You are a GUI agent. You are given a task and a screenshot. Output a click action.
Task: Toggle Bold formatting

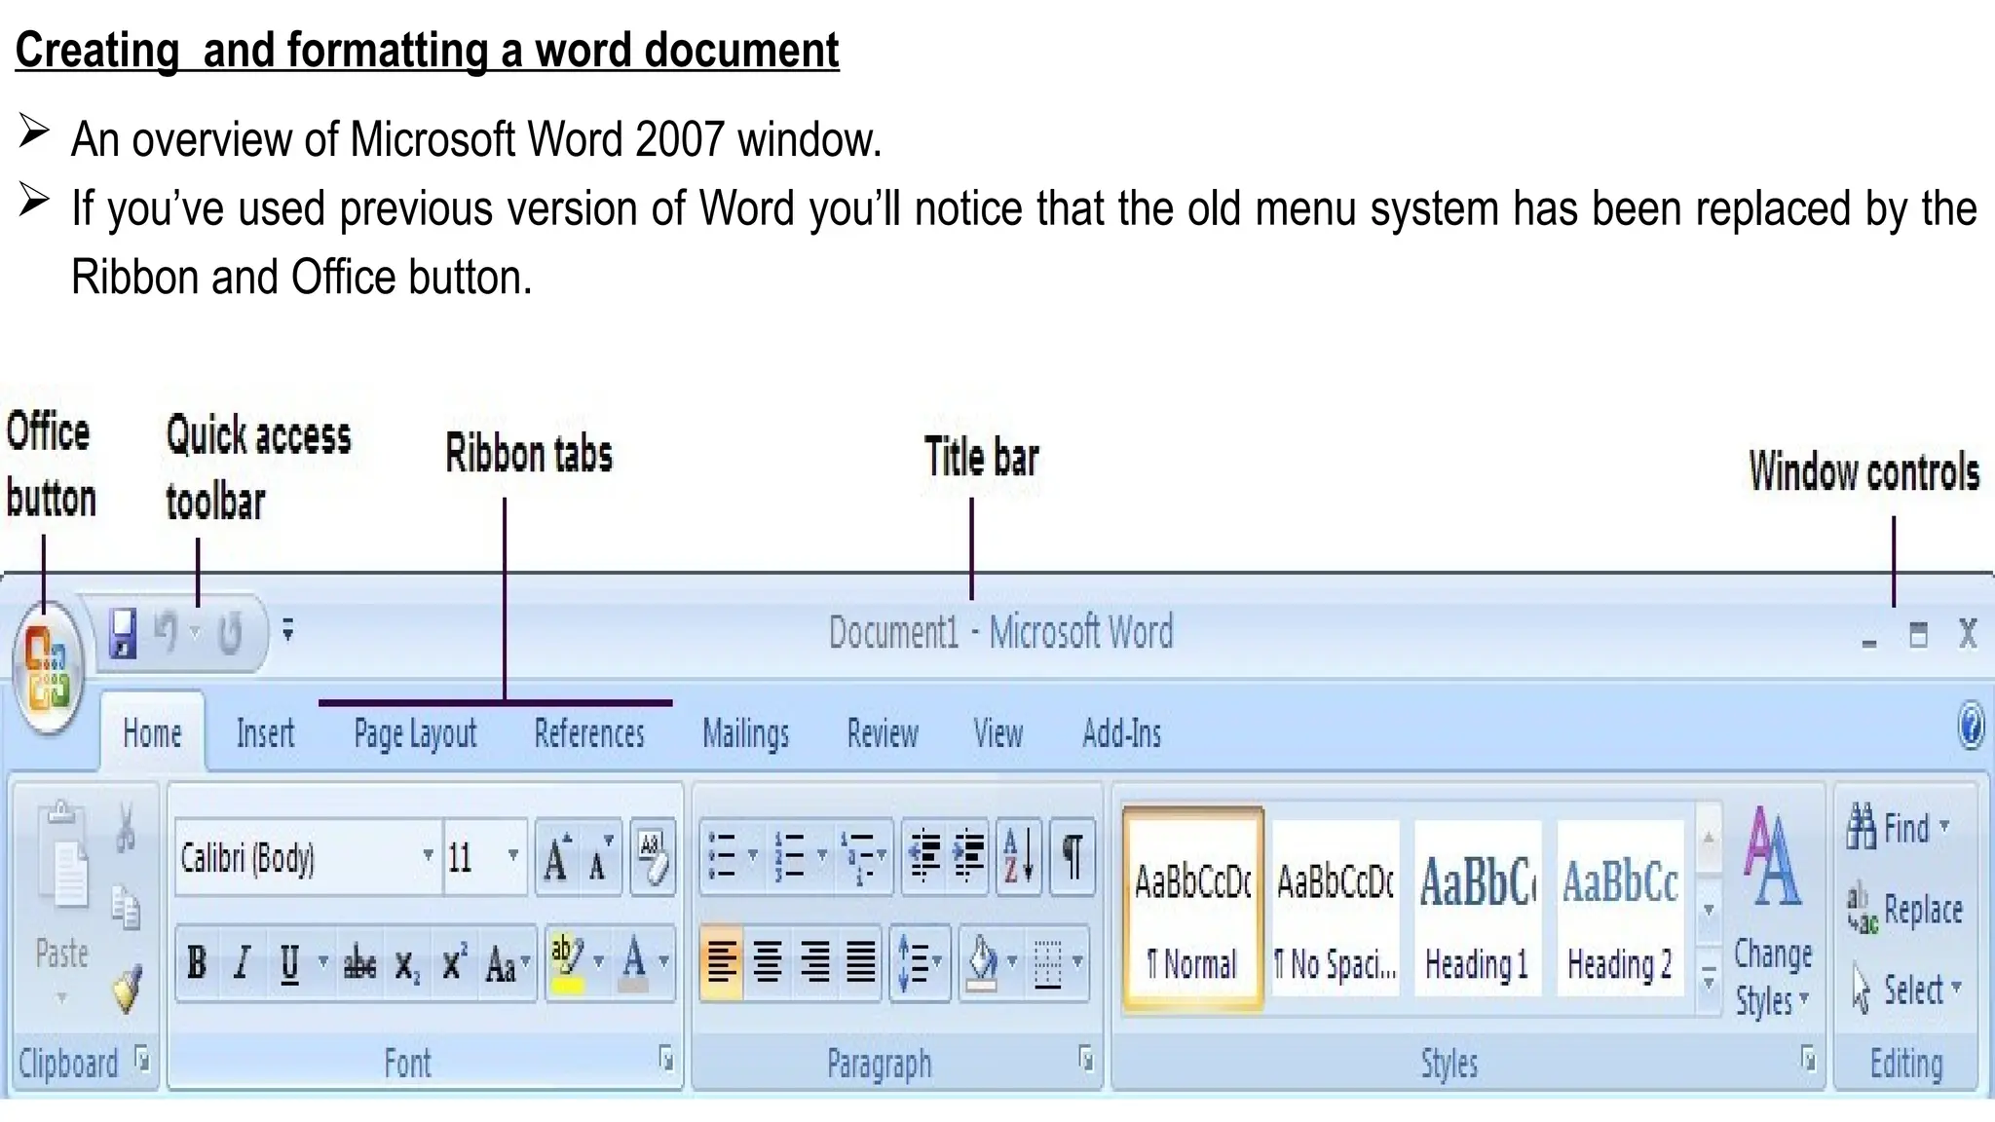point(197,962)
